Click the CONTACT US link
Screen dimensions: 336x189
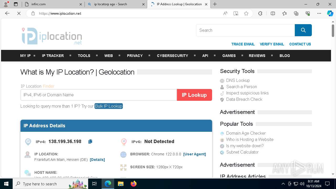coord(300,44)
